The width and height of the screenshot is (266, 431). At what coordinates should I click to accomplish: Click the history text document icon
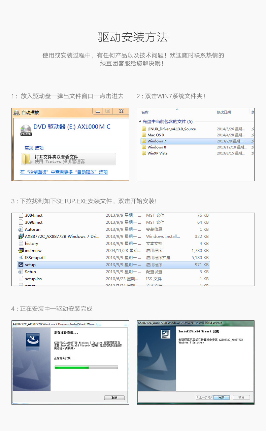click(21, 243)
